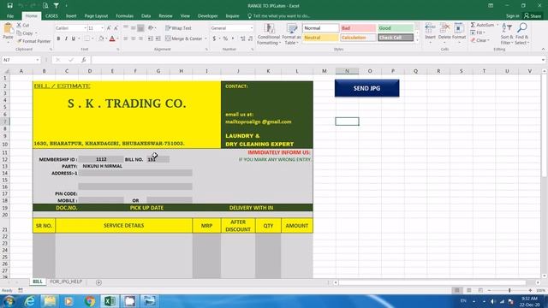Apply Percent Style format
The image size is (548, 308).
point(225,38)
